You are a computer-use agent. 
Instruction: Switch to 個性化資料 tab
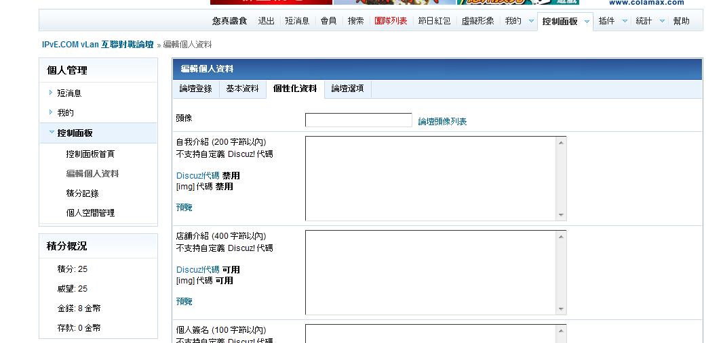click(295, 89)
